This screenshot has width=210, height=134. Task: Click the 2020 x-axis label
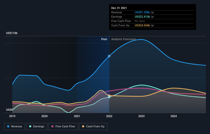[45, 116]
